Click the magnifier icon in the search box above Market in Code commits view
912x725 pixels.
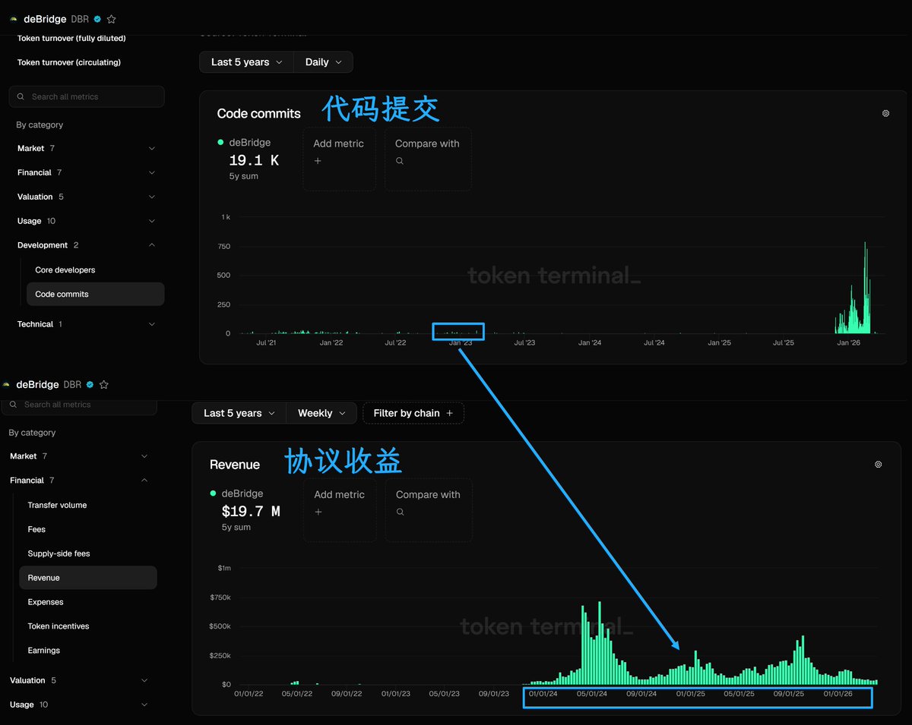pos(21,96)
